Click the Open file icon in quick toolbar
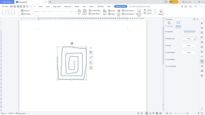Image resolution: width=205 pixels, height=115 pixels. click(12, 6)
